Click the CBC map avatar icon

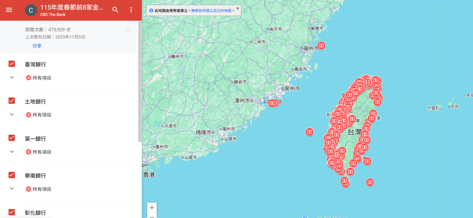click(x=31, y=10)
